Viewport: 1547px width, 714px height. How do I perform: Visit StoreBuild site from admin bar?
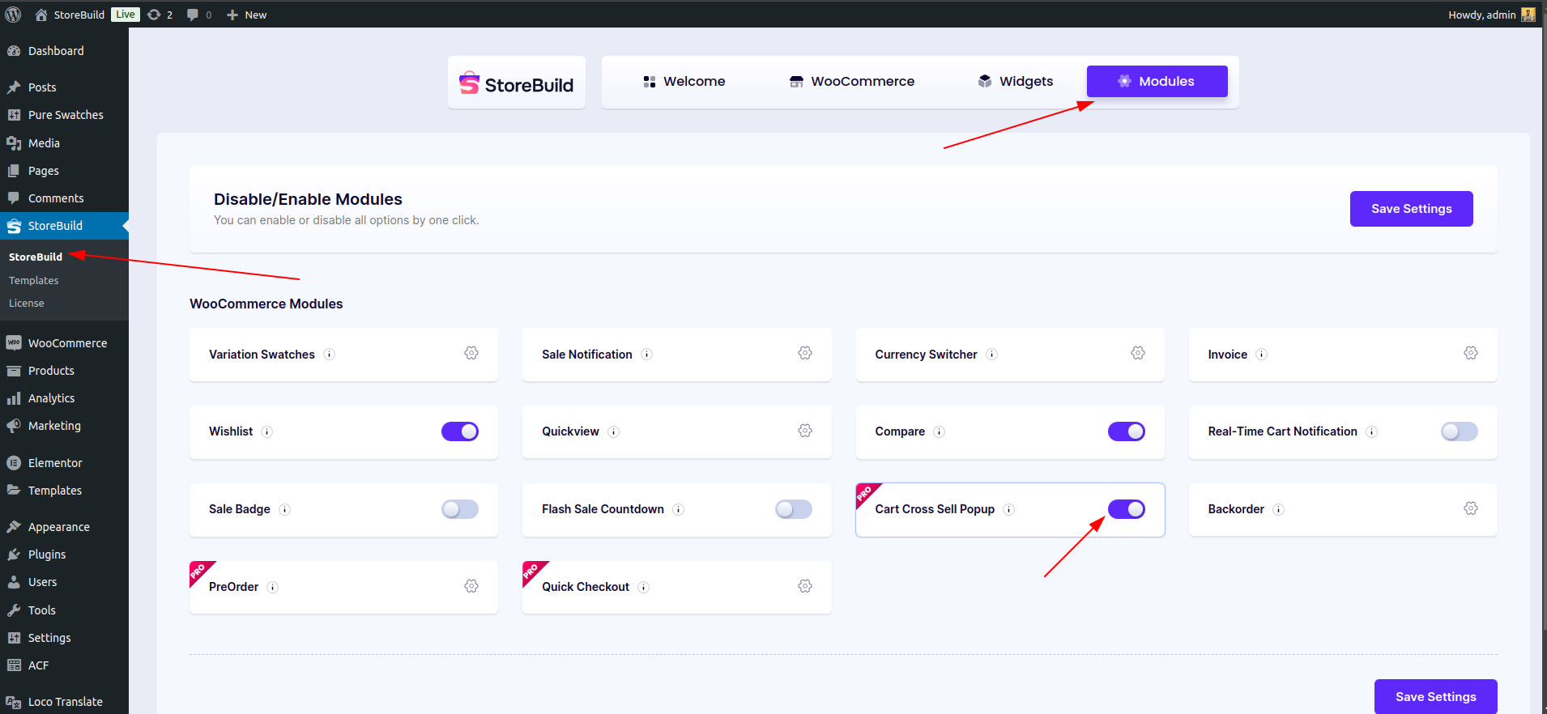[70, 15]
